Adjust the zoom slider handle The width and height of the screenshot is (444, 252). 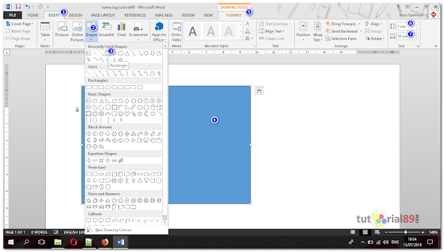click(x=405, y=232)
